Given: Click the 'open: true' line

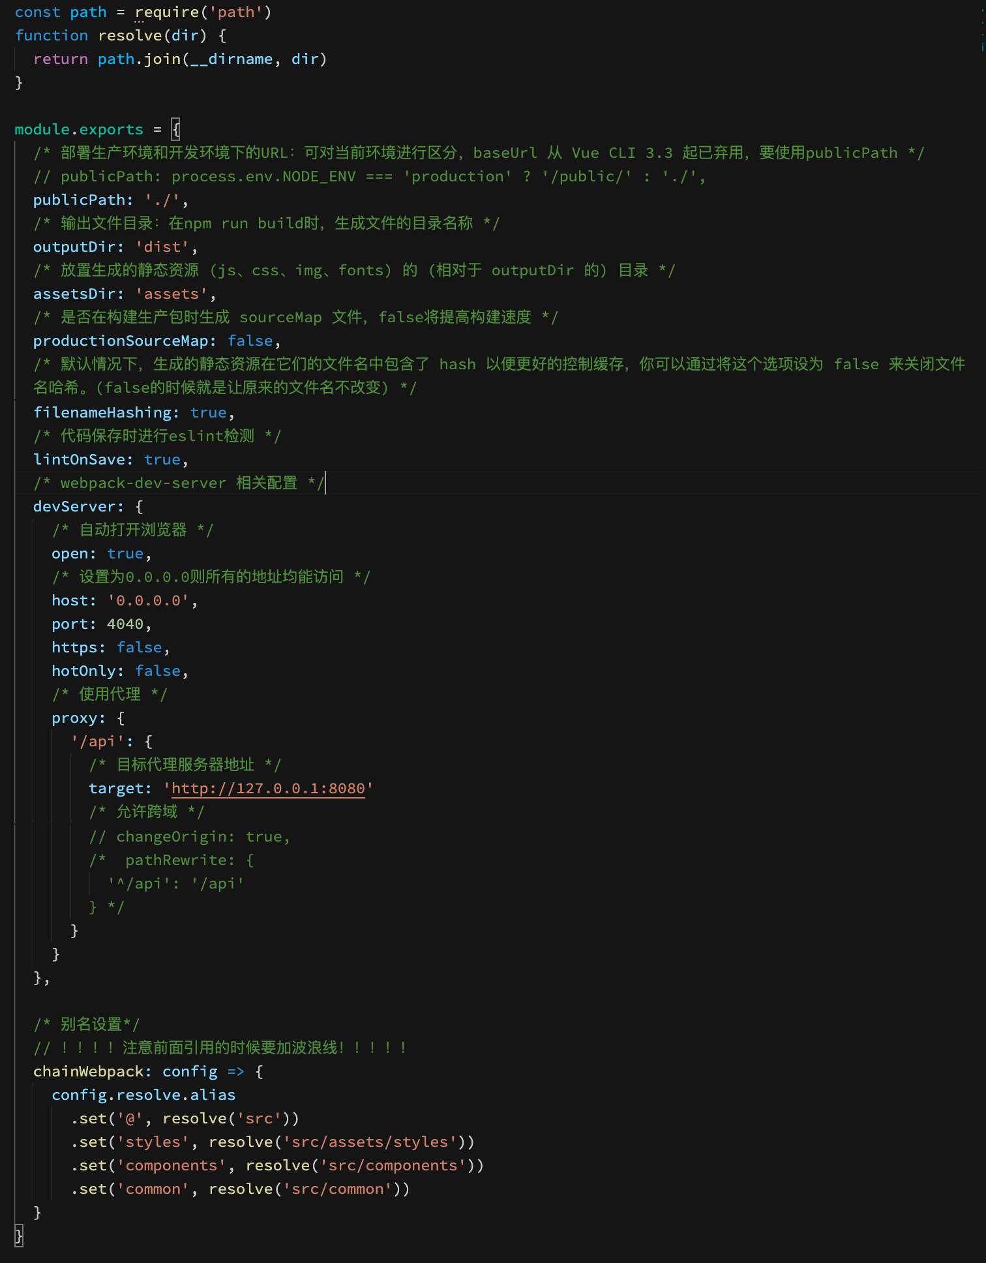Looking at the screenshot, I should [102, 553].
